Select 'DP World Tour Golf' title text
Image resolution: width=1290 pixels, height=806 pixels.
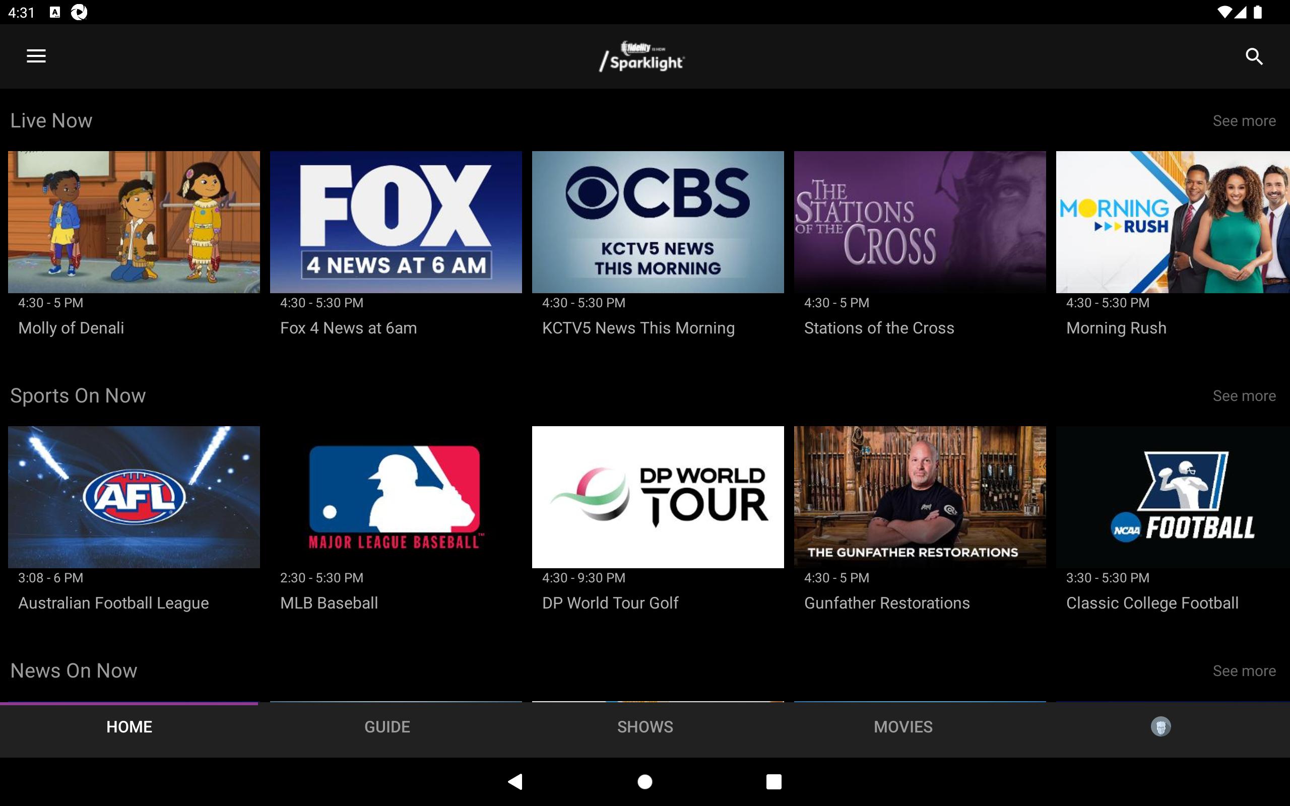click(610, 603)
